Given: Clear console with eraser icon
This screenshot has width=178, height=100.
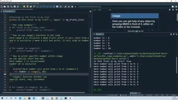Looking at the screenshot, I should (174, 34).
